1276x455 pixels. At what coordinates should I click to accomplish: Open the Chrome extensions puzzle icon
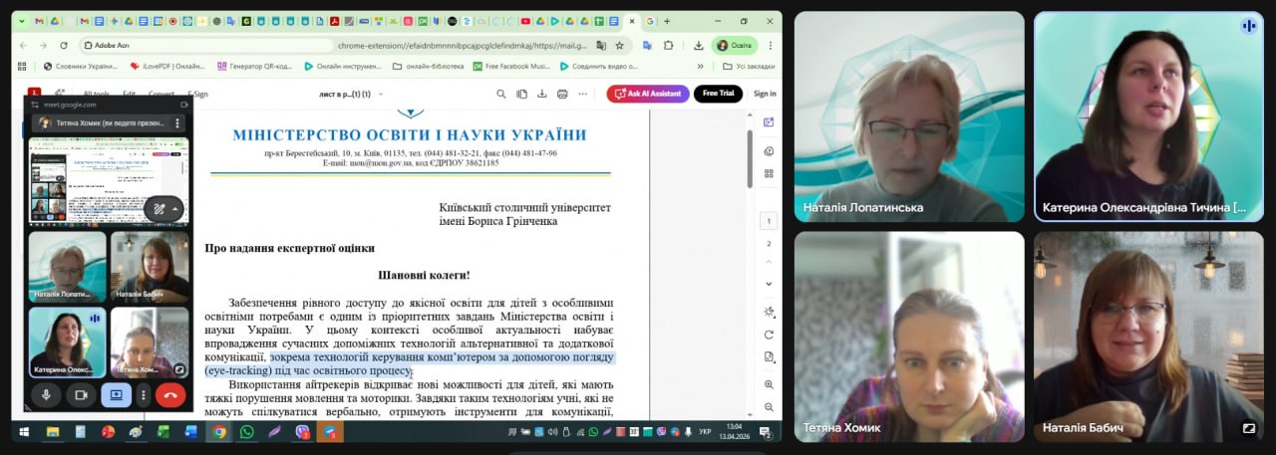coord(668,45)
